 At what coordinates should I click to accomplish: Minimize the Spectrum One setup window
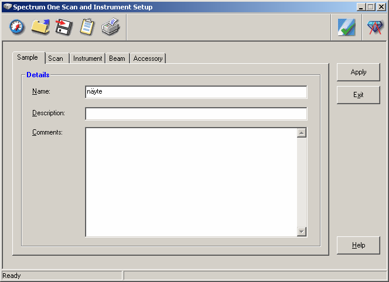tap(361, 6)
